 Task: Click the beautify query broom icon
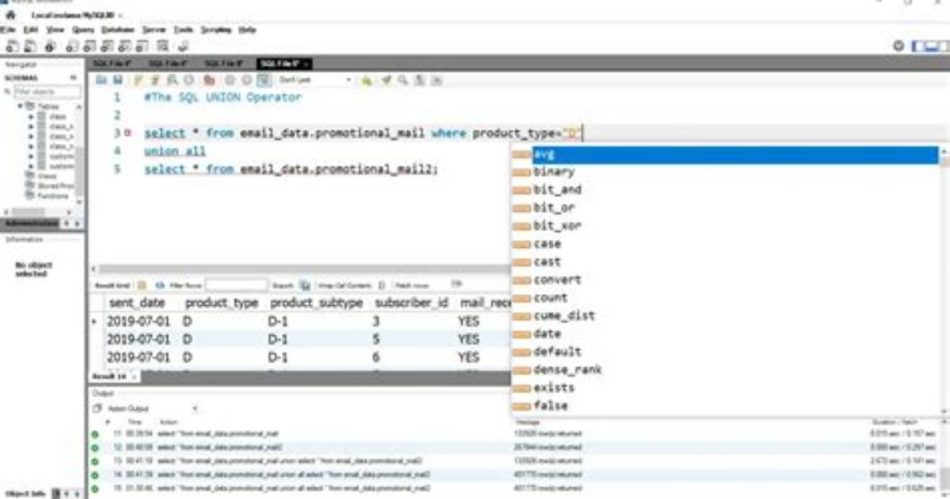click(386, 80)
